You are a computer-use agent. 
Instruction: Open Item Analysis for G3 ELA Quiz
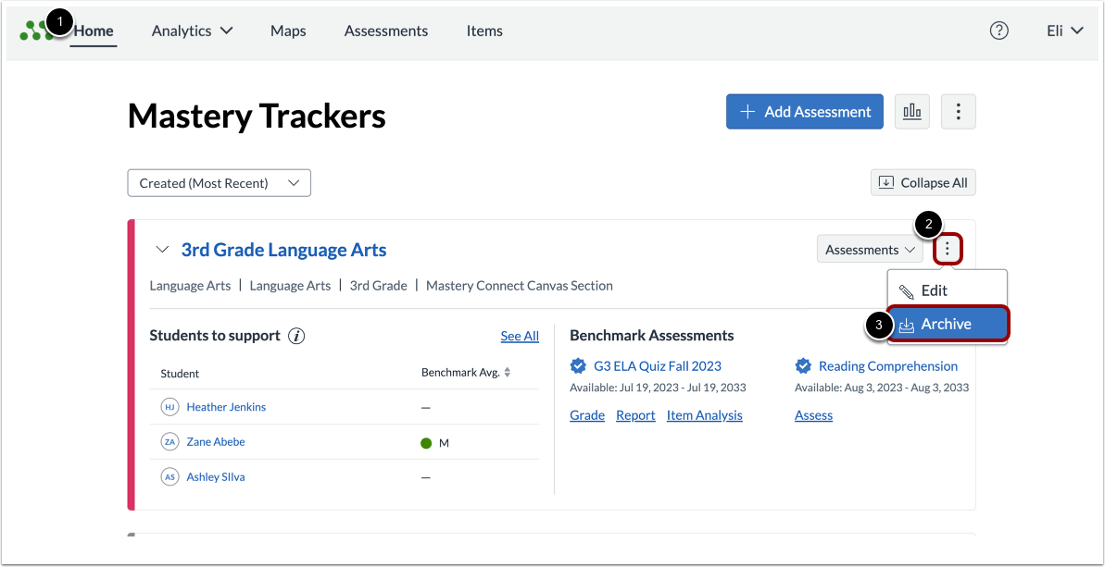click(x=704, y=414)
